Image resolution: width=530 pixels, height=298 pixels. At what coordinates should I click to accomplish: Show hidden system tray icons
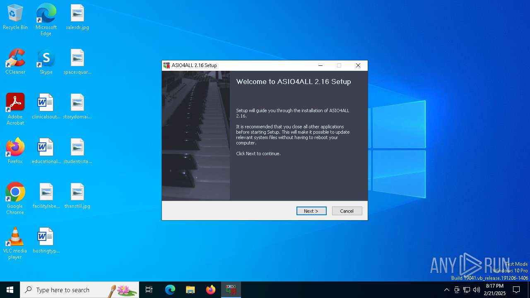(446, 290)
